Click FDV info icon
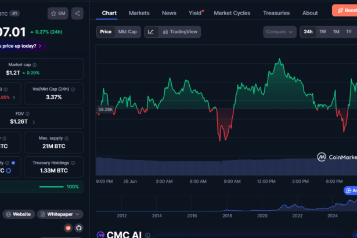Viewport: 357px width, 238px height. tap(27, 114)
